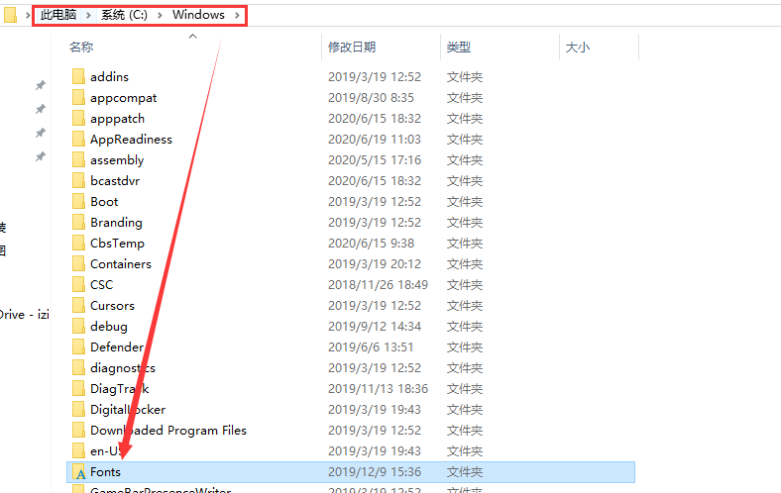Click the assembly folder icon
This screenshot has width=781, height=493.
pyautogui.click(x=78, y=159)
